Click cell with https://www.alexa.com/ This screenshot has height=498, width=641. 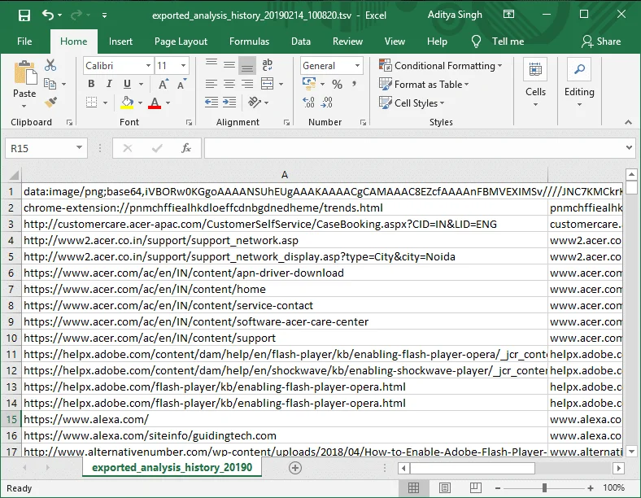tap(285, 420)
